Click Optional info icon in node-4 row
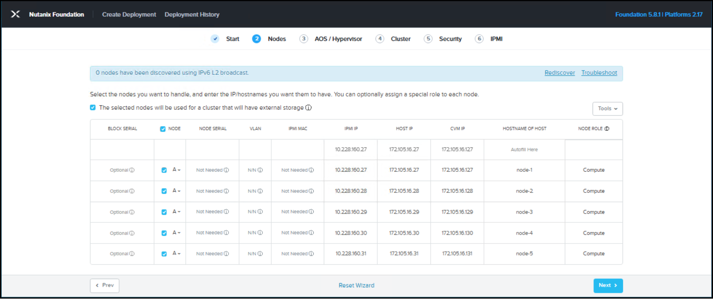This screenshot has height=299, width=713. tap(132, 233)
